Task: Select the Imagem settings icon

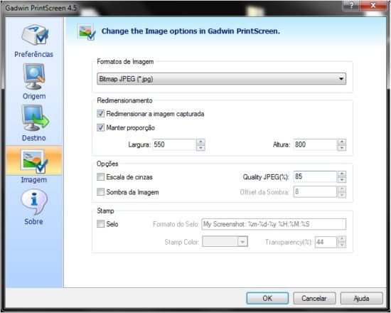Action: (34, 161)
